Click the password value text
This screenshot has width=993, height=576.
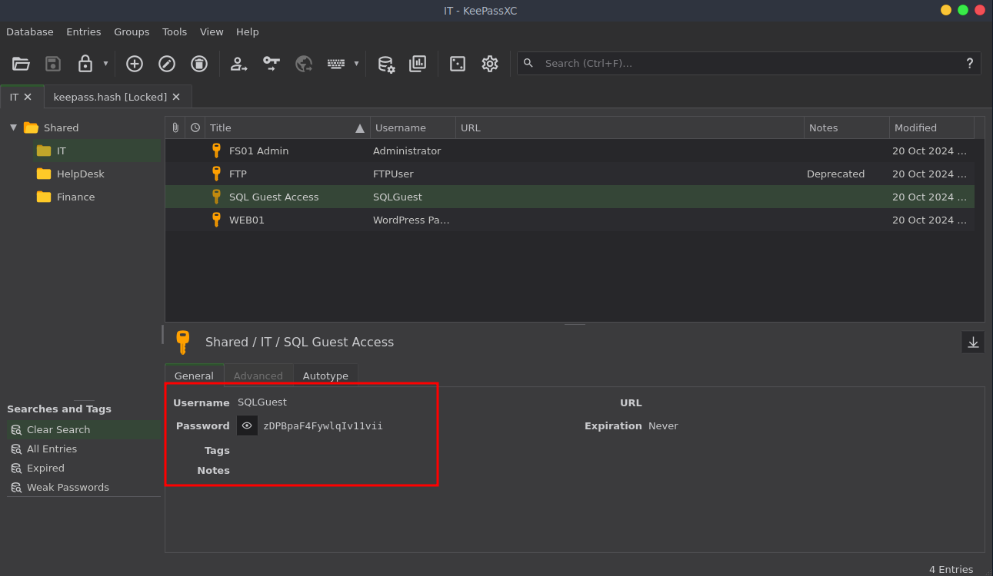tap(323, 425)
